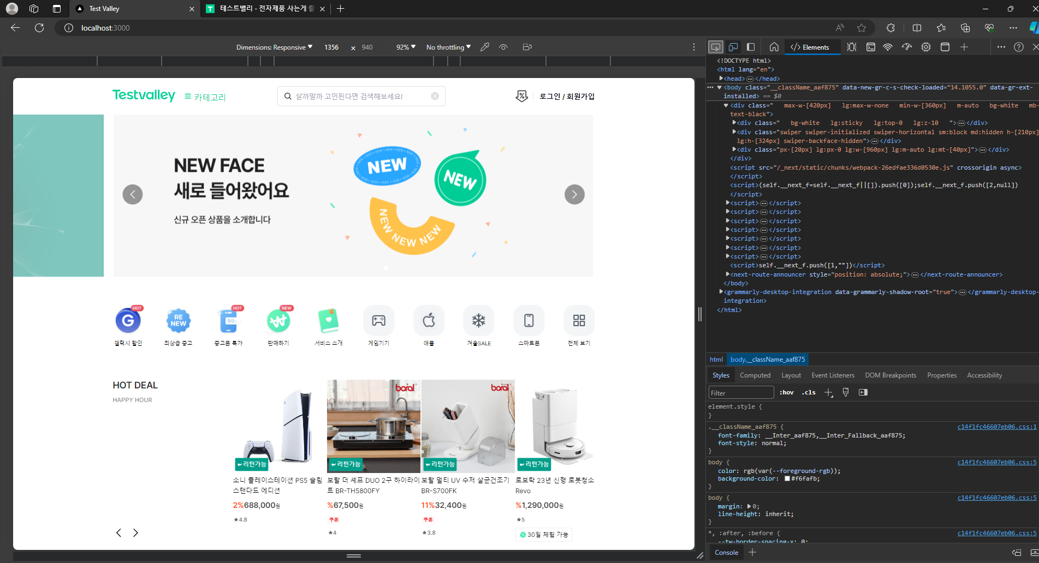Open the Properties tab
This screenshot has height=563, width=1039.
[942, 375]
